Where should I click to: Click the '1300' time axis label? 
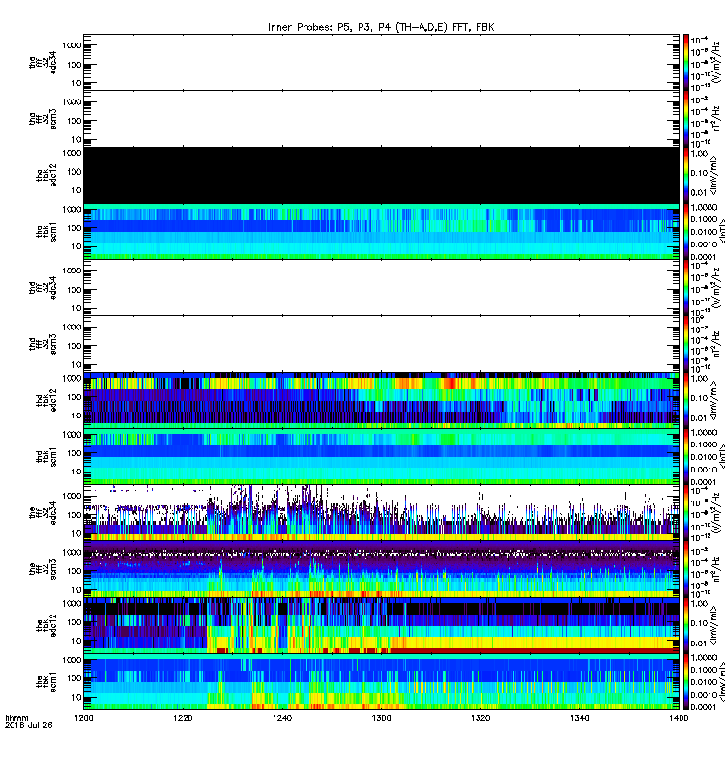(x=381, y=718)
